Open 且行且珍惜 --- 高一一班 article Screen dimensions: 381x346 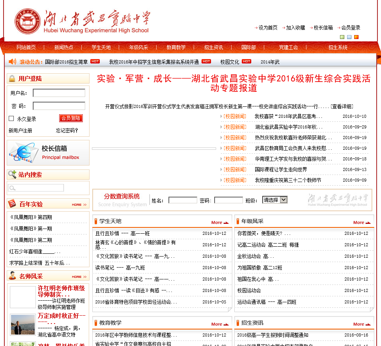coord(122,233)
